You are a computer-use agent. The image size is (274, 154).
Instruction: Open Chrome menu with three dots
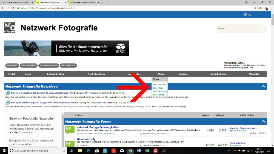(271, 8)
